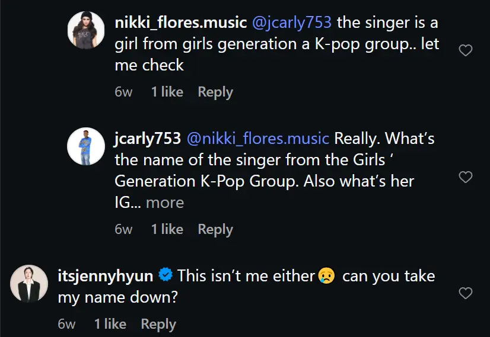Click the 6w timestamp on itsjennyhyun's comment
This screenshot has height=337, width=490.
(66, 324)
